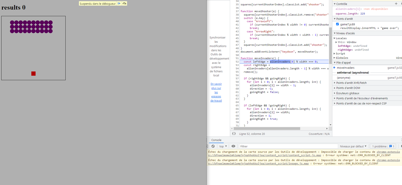This screenshot has height=185, width=402.
Task: Clear the console with the ban icon
Action: pyautogui.click(x=213, y=146)
